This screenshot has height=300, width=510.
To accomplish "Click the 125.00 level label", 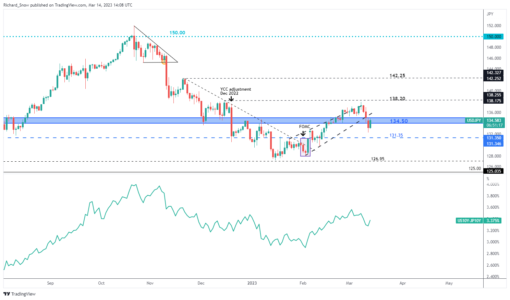I will click(475, 169).
